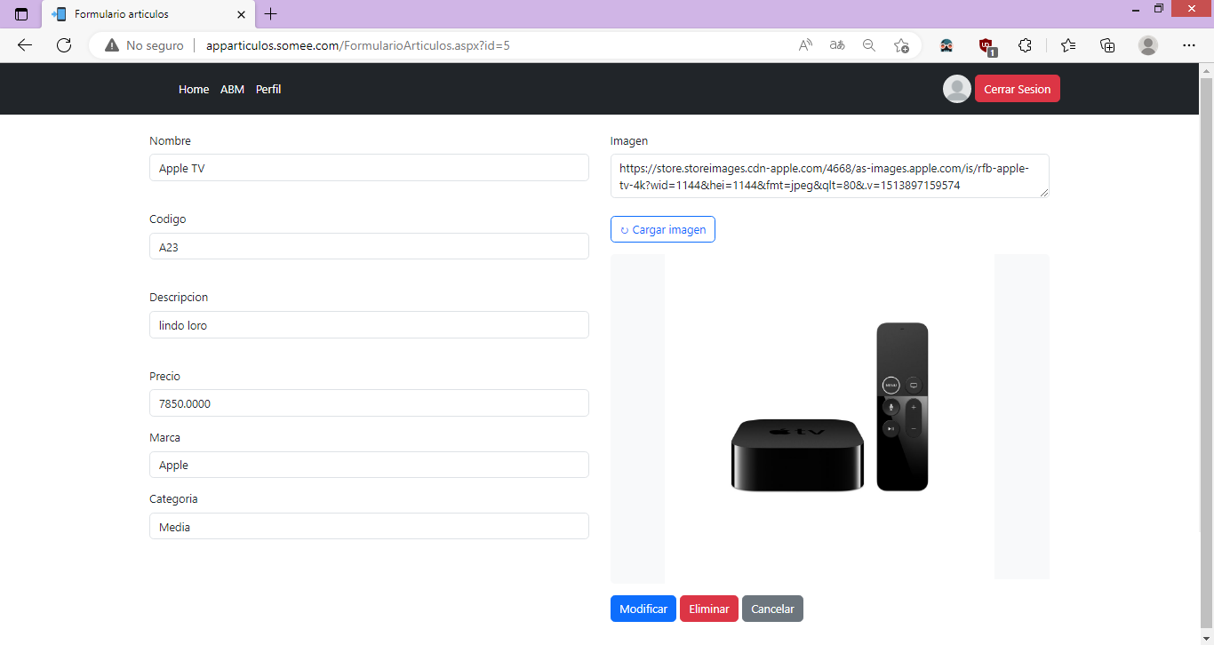
Task: Click the red Eliminar button
Action: click(709, 609)
